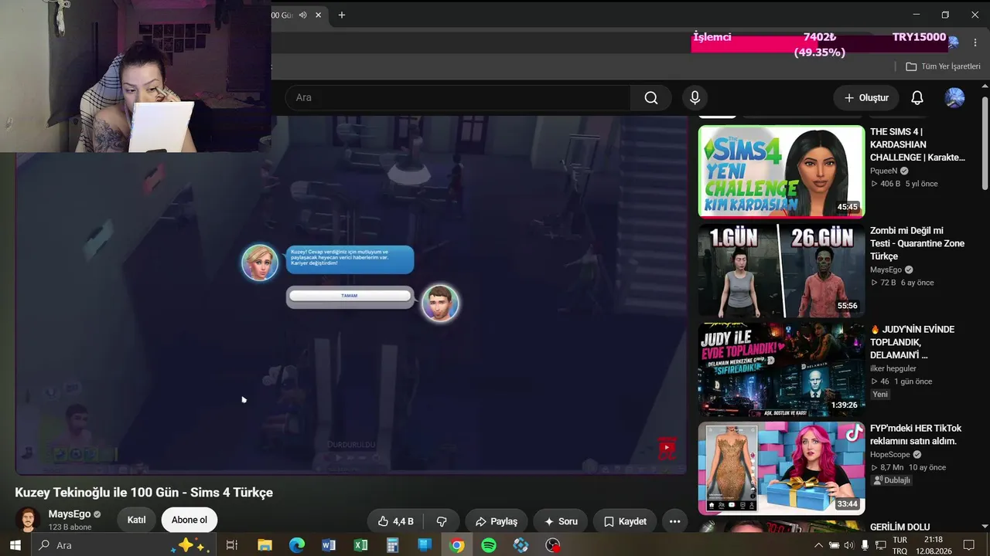Click the HopeScope channel name

[890, 455]
